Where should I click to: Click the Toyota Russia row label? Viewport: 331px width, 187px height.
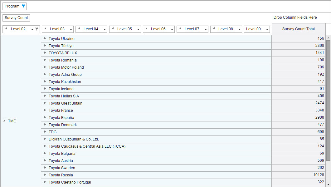coord(61,175)
